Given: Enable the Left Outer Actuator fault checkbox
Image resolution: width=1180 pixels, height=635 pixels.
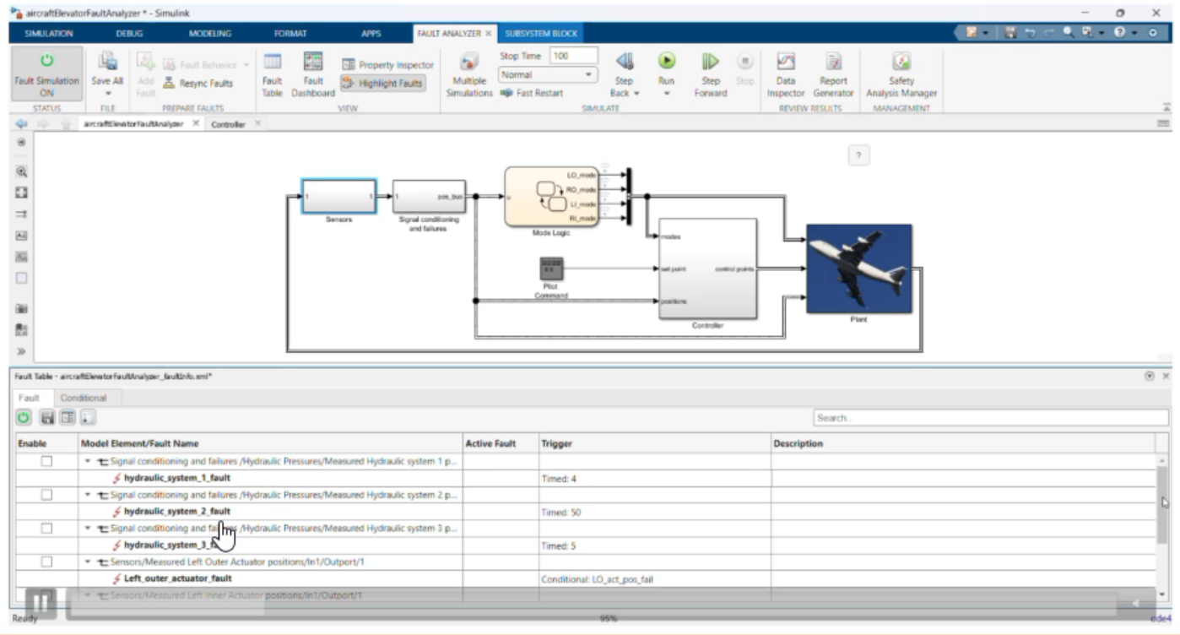Looking at the screenshot, I should click(47, 562).
